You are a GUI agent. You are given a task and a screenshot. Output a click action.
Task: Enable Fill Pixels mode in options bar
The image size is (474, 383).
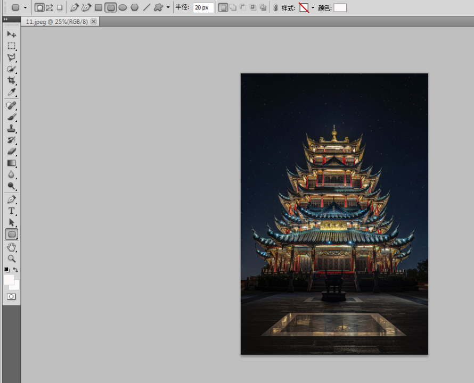[60, 7]
